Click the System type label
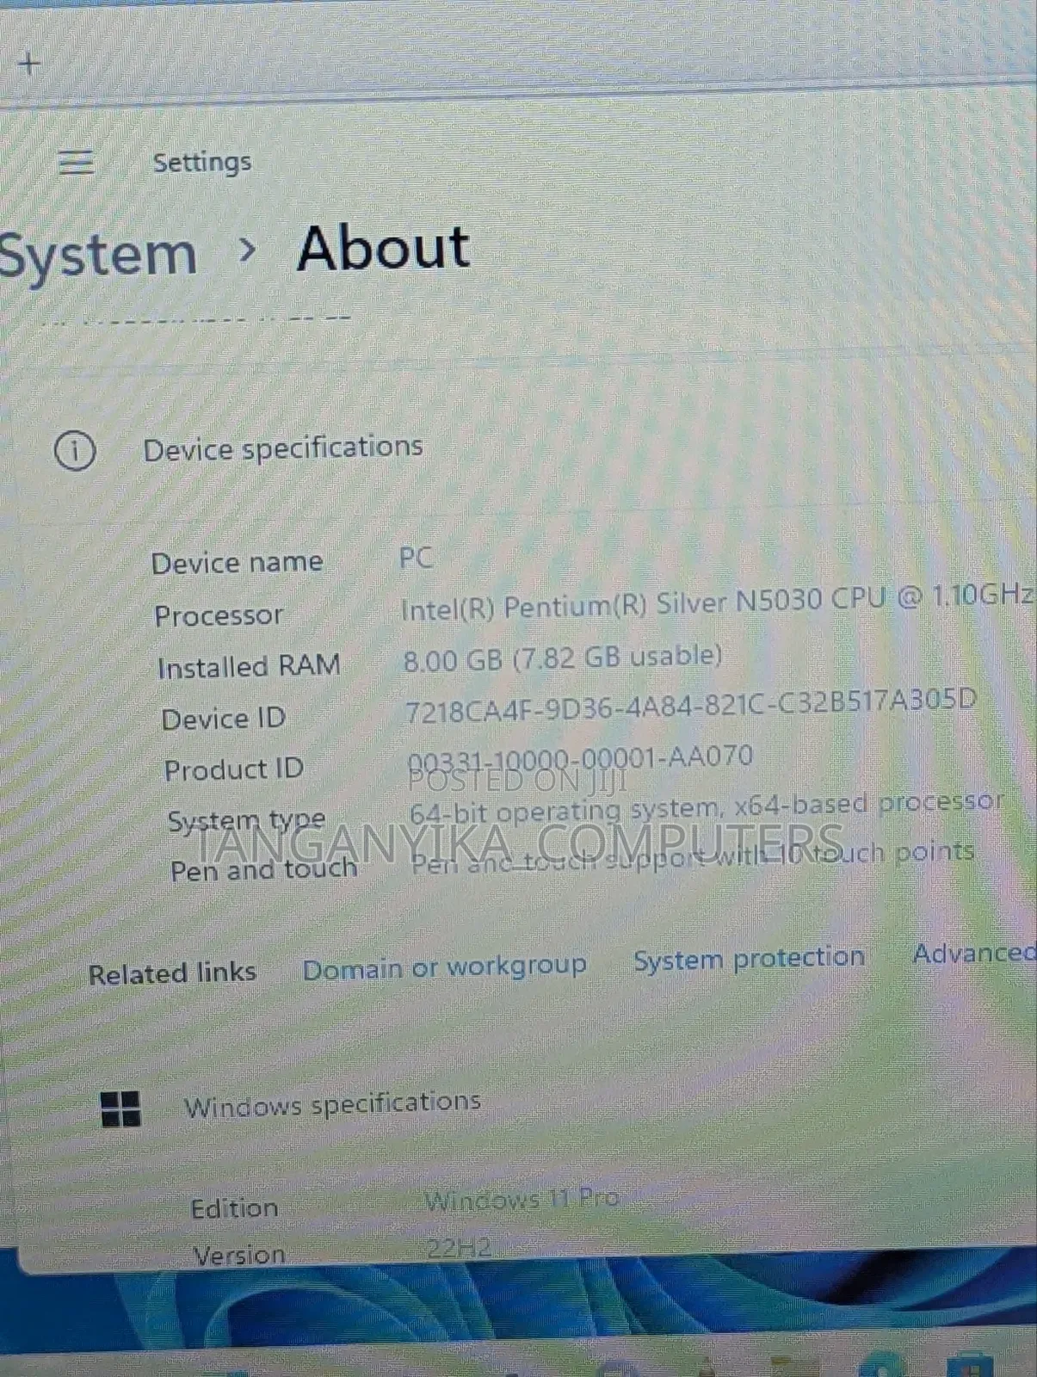 tap(246, 821)
